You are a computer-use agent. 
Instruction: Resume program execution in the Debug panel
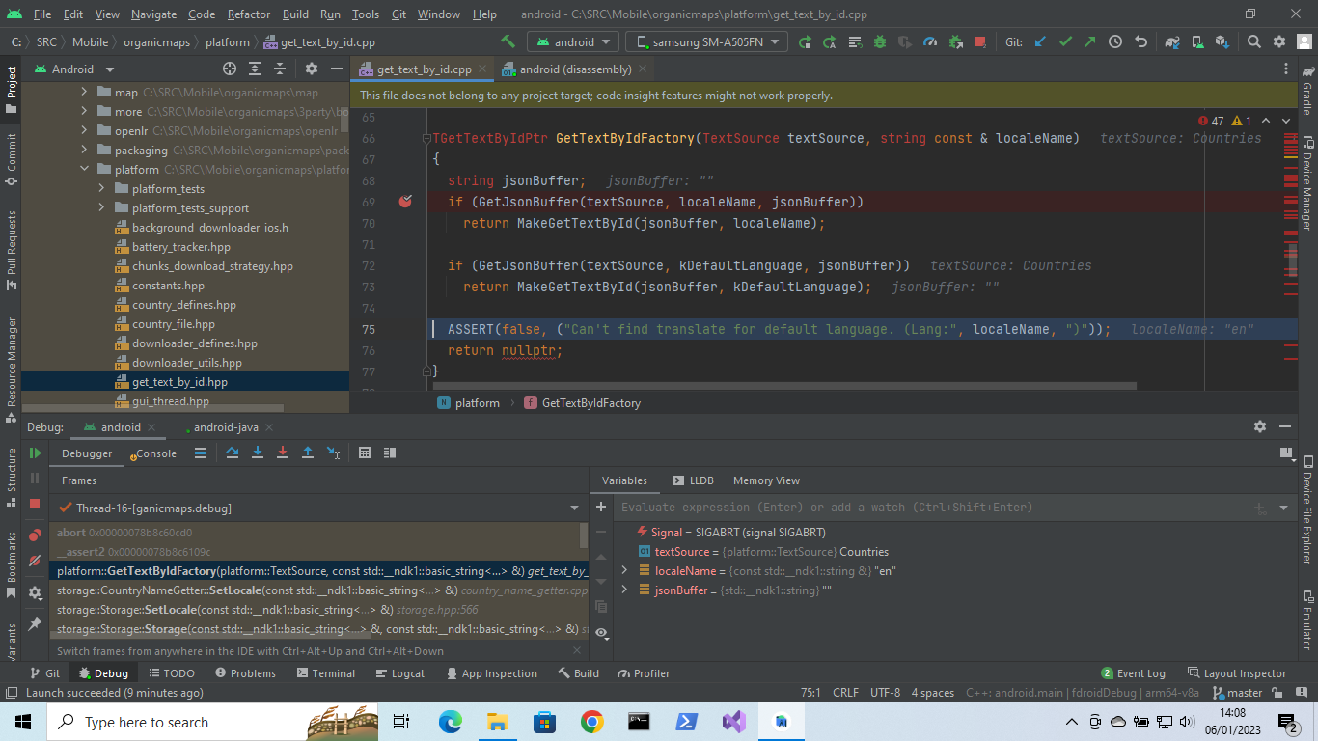[x=36, y=452]
